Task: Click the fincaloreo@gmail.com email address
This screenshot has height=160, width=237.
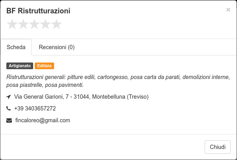Action: [x=43, y=120]
